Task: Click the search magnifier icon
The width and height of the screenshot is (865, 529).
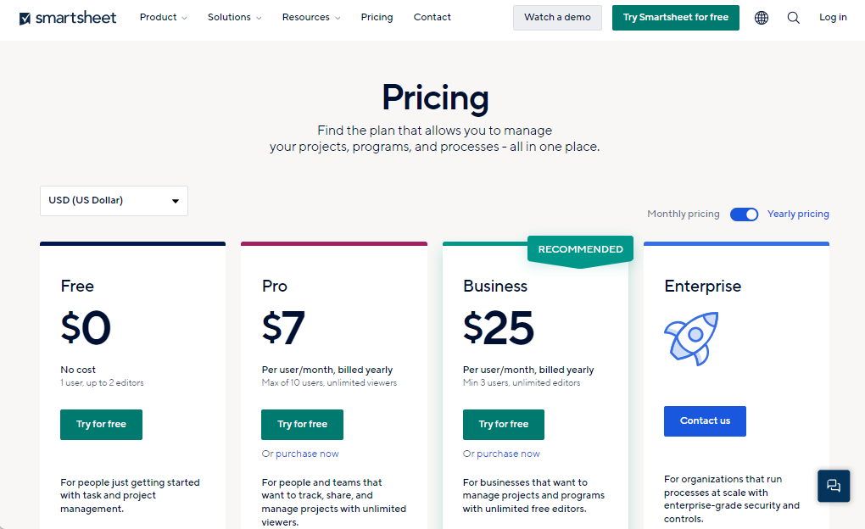Action: pyautogui.click(x=793, y=18)
